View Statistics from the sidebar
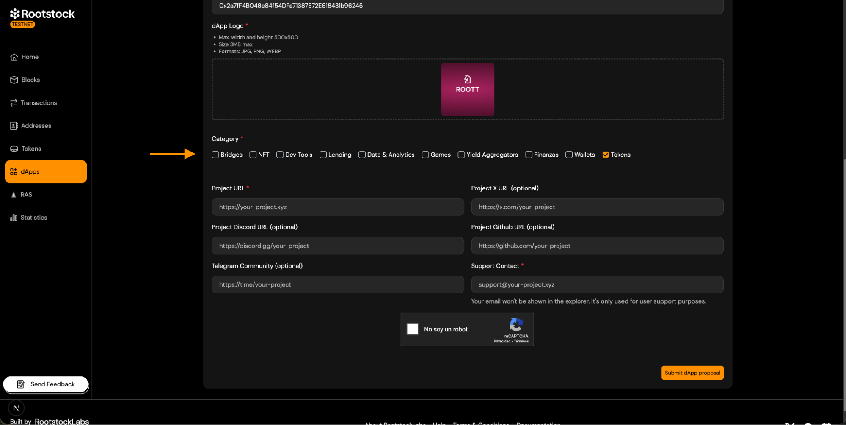Screen dimensions: 846x425 [33, 218]
